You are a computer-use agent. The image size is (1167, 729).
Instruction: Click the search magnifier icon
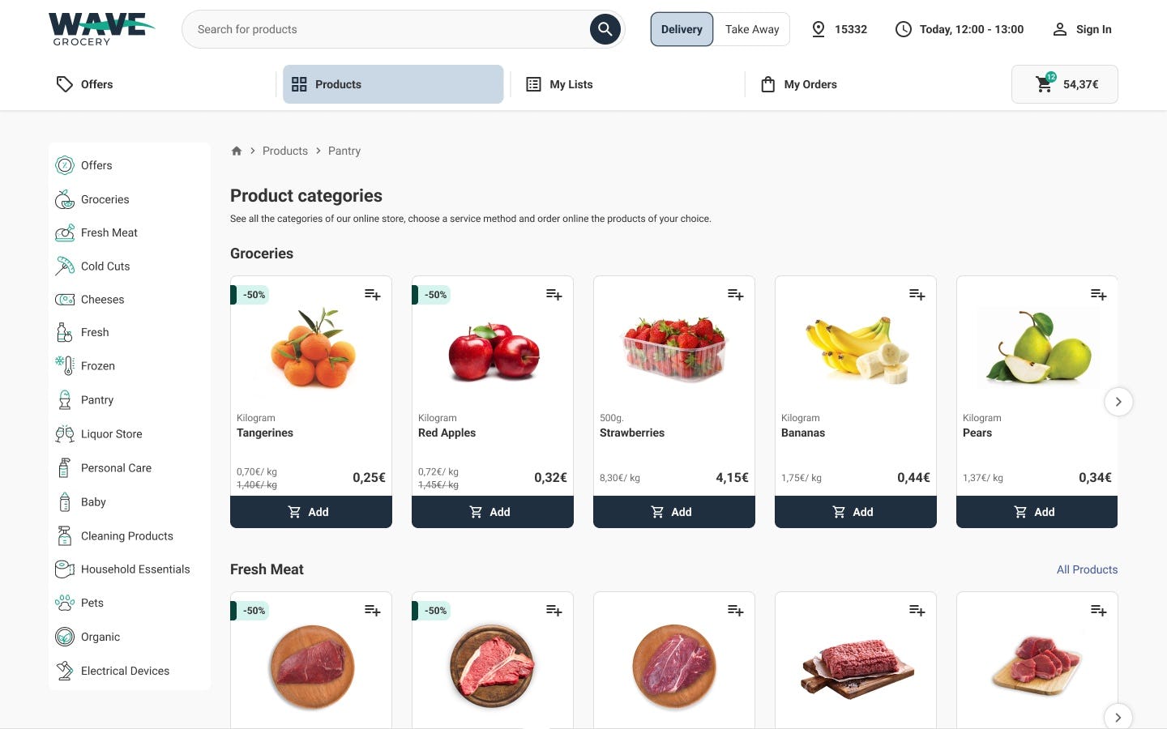[x=605, y=29]
